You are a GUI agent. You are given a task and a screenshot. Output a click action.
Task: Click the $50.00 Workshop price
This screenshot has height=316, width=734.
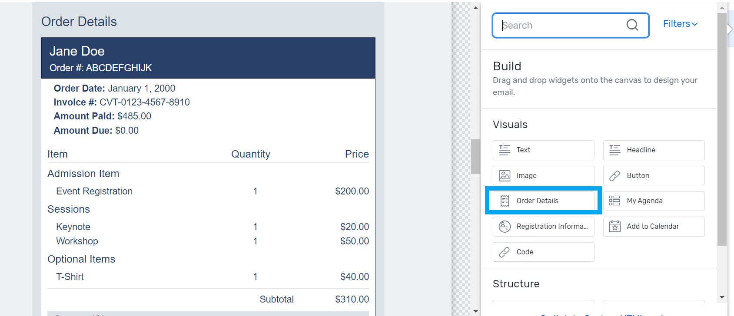[x=355, y=241]
